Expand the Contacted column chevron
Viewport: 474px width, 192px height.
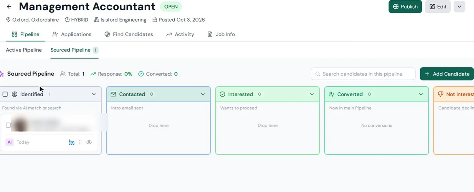pos(203,94)
